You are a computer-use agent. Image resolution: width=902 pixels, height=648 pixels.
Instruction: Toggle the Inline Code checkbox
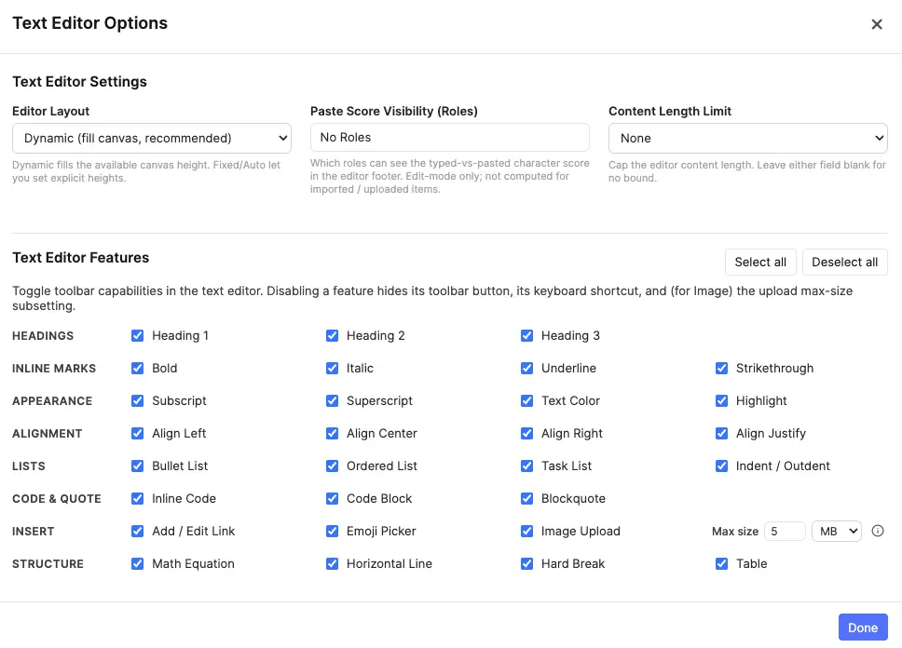click(x=137, y=498)
